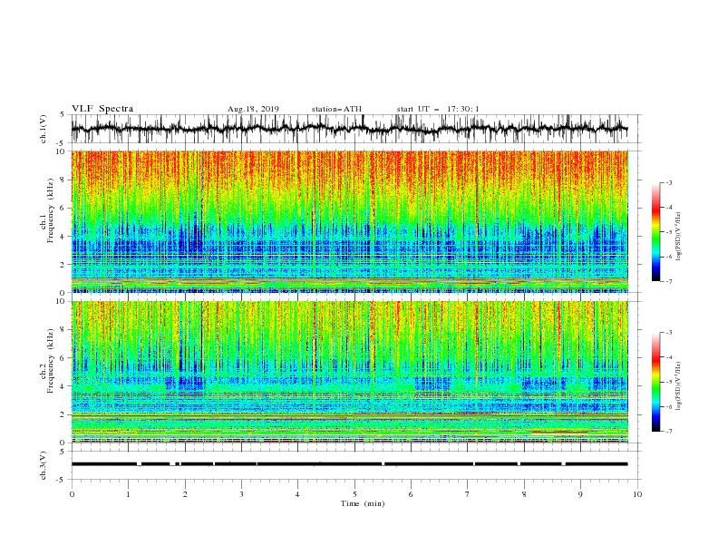
Task: Click the ch.1 color scale bar
Action: pyautogui.click(x=655, y=232)
